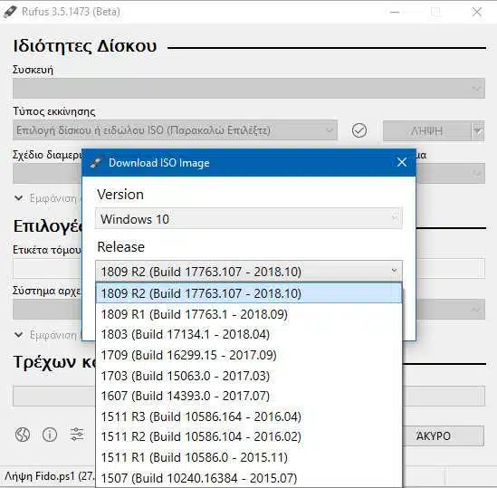
Task: Select release 1809 R1 (Build 17763.1)
Action: click(x=249, y=314)
